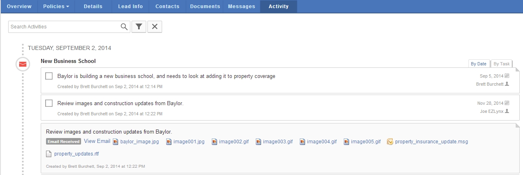Click the property_updates.rtf document icon
This screenshot has height=175, width=523.
point(49,154)
